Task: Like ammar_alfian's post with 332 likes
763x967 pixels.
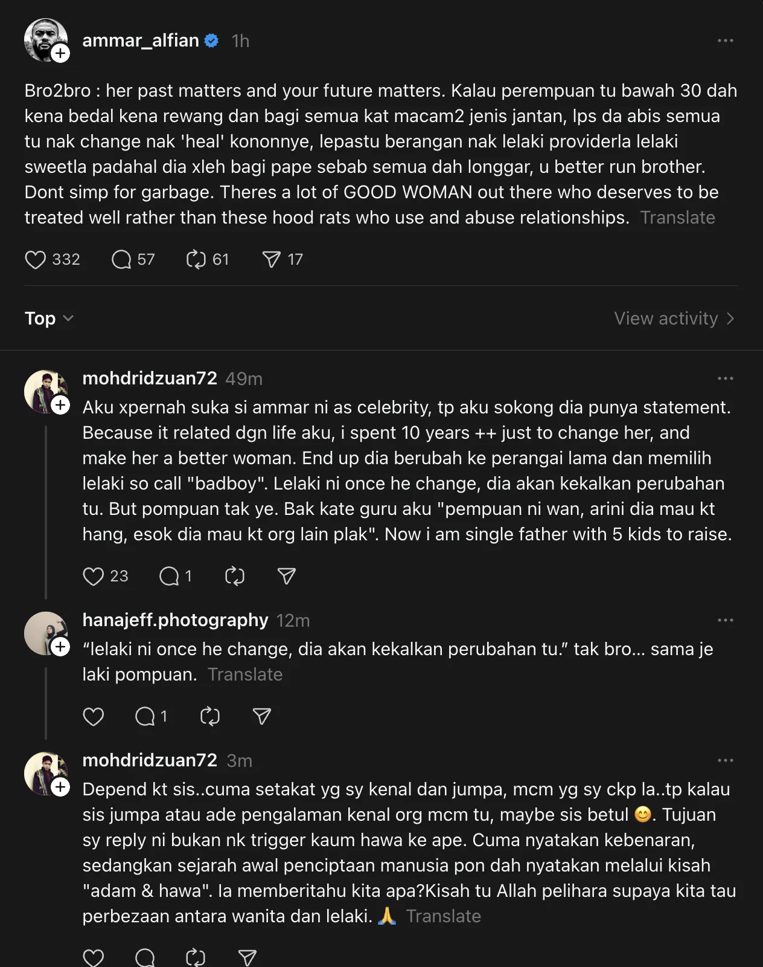Action: click(x=35, y=260)
